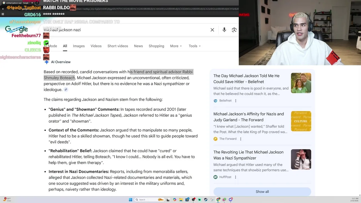
Task: Go back with the browser back arrow
Action: [3, 9]
